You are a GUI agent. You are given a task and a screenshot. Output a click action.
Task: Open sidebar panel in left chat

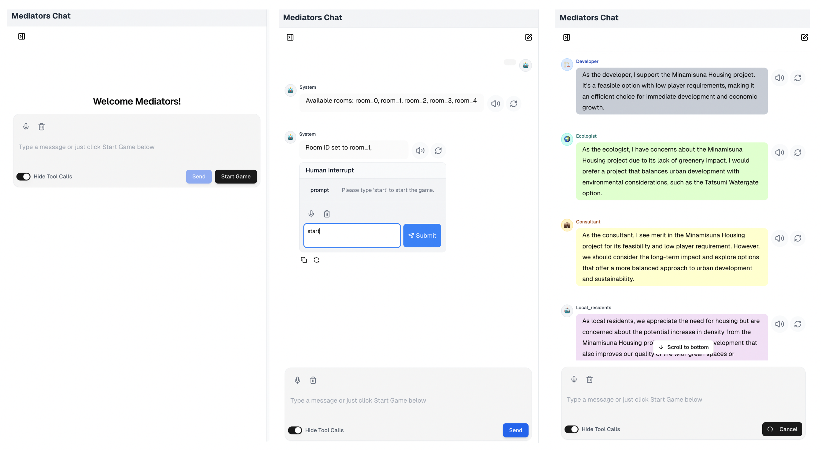(x=21, y=36)
